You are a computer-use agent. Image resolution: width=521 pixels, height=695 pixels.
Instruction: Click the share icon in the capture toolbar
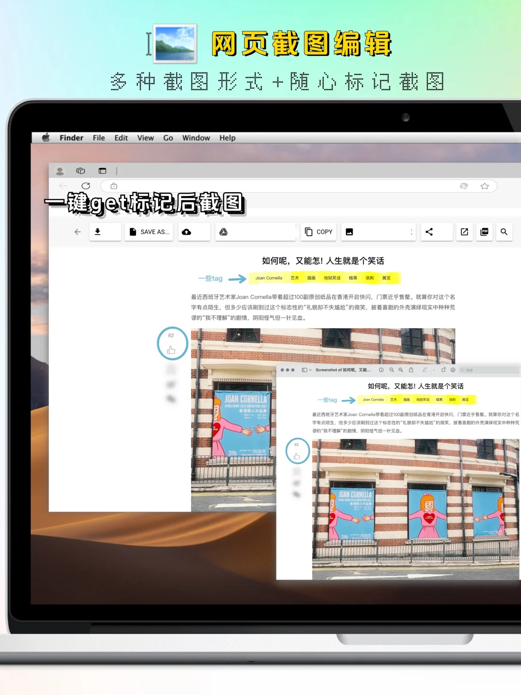(429, 232)
